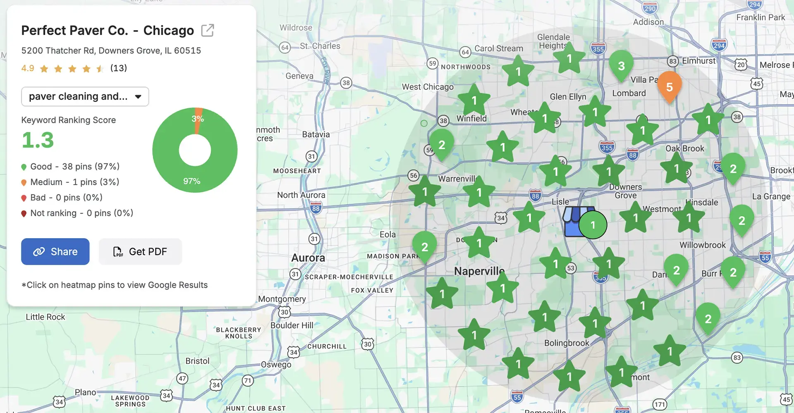Click the green Good legend marker
The height and width of the screenshot is (413, 794).
[x=24, y=167]
